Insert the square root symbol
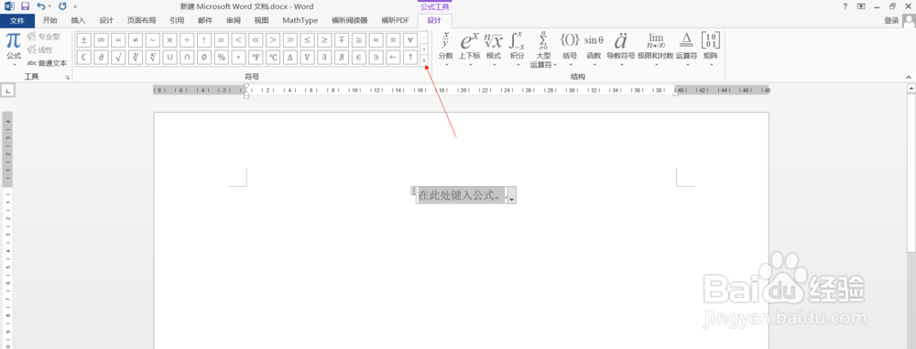Screen dimensions: 916x349 tap(118, 57)
